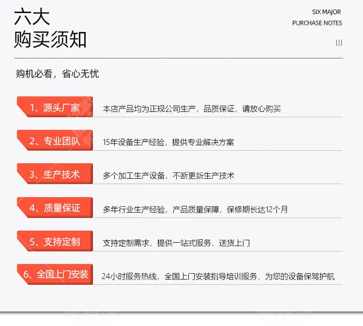
Task: Click text '多个加工生产设备，不断更新生产技术'
Action: point(168,176)
